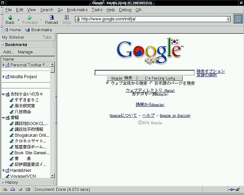Click the Google search input field
The image size is (244, 195).
145,73
